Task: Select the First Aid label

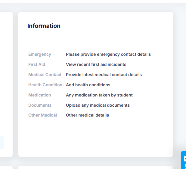Action: tap(37, 64)
